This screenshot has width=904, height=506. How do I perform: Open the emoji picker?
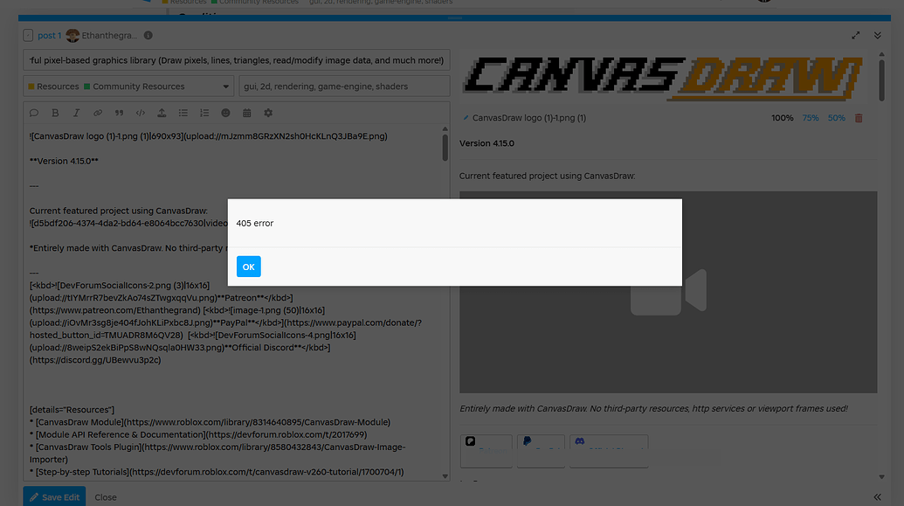pos(225,113)
